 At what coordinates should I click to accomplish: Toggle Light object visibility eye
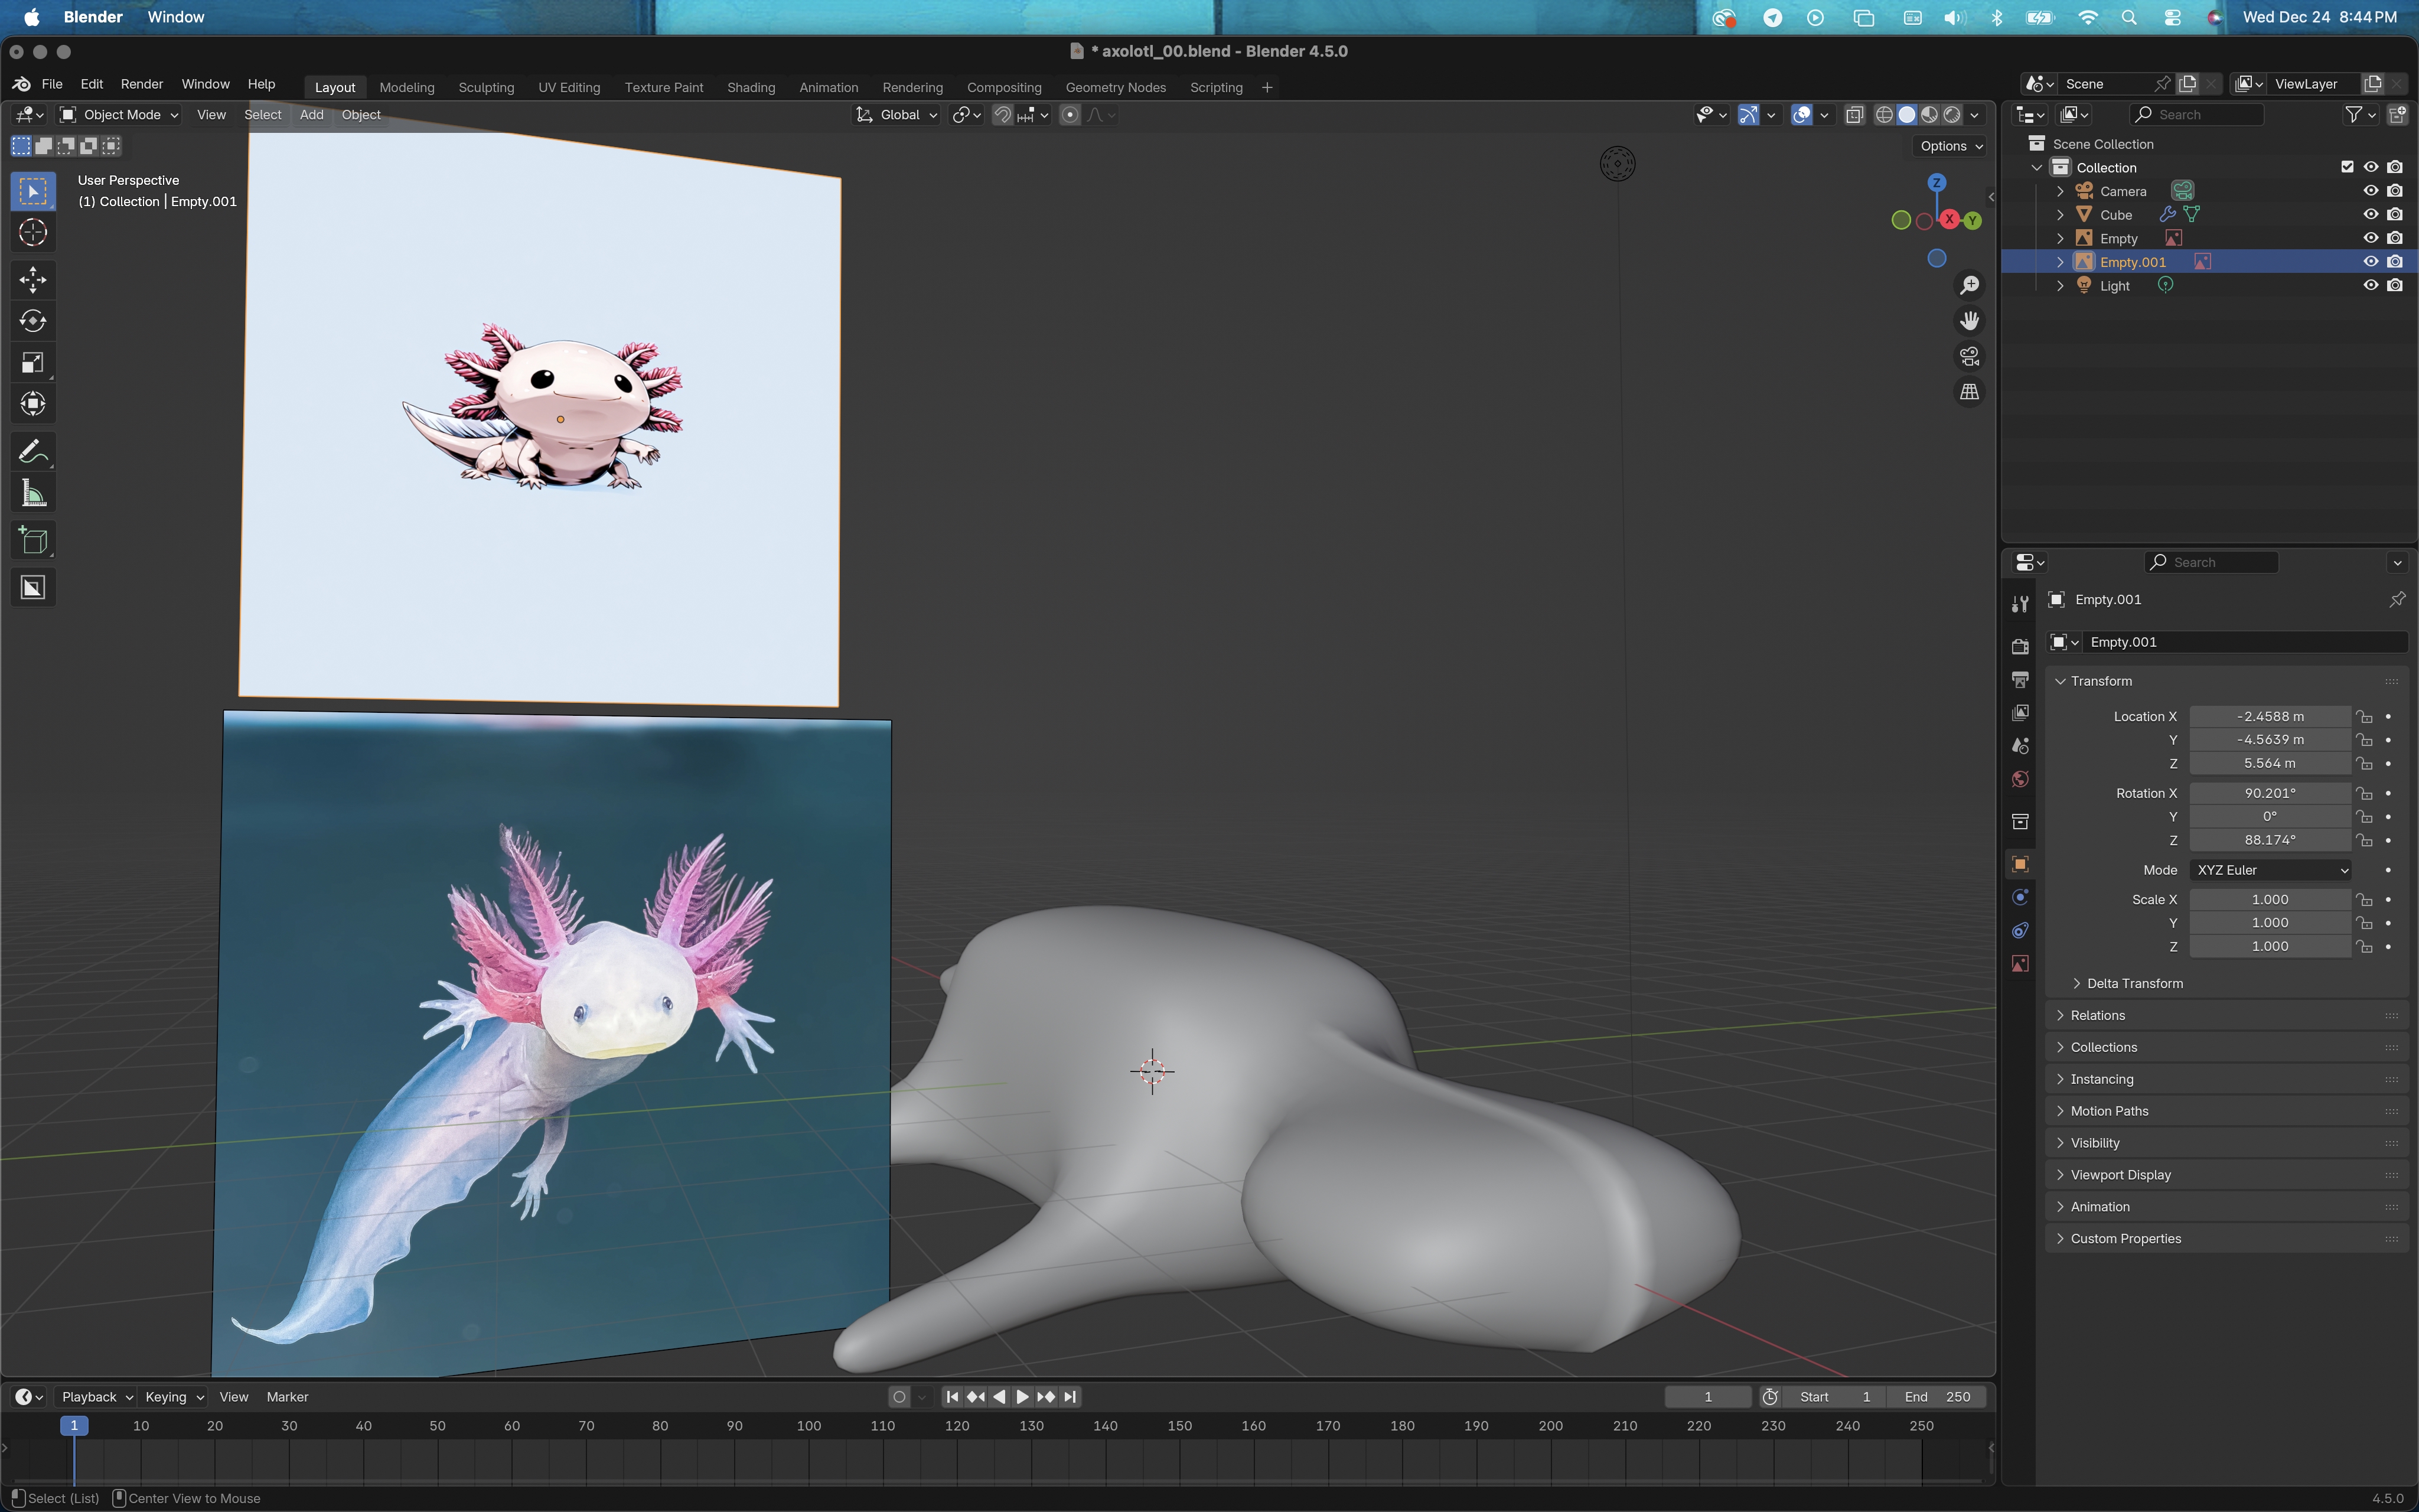tap(2370, 285)
